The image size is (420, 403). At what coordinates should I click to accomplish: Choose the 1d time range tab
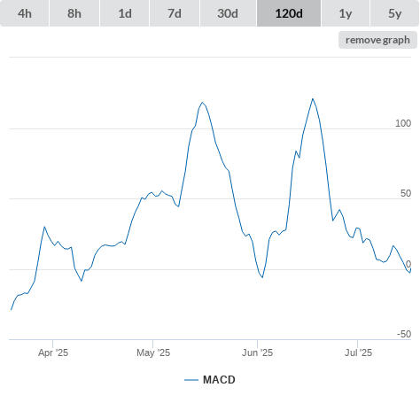tap(125, 13)
